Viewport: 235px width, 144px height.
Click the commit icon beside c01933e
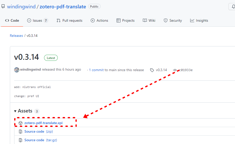(175, 70)
